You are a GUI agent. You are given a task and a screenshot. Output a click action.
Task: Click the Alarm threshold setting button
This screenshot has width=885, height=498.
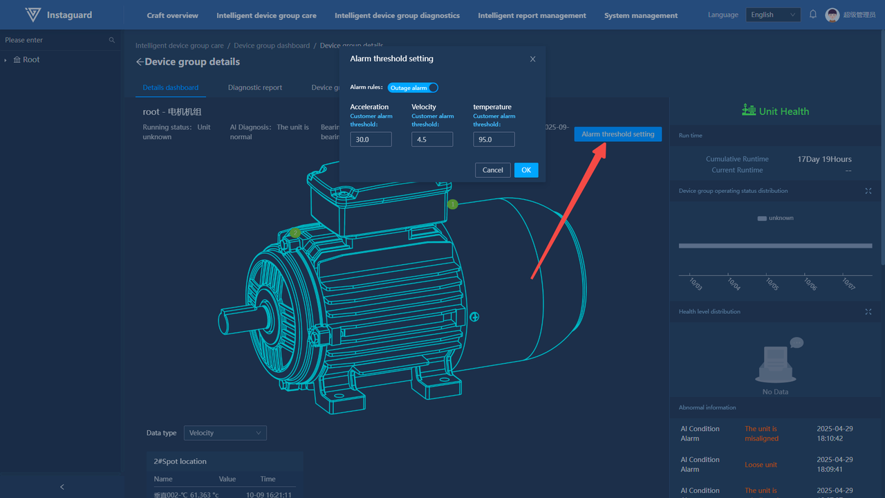pyautogui.click(x=617, y=134)
